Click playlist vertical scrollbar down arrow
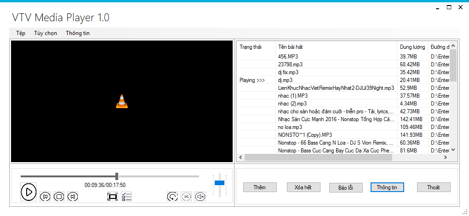 coord(453,150)
